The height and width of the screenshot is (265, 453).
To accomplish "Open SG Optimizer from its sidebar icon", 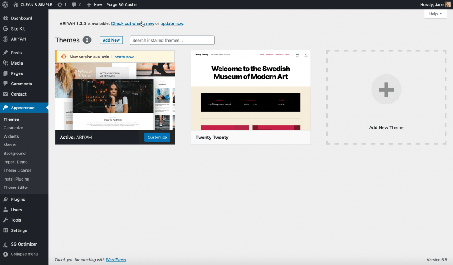I will point(6,244).
